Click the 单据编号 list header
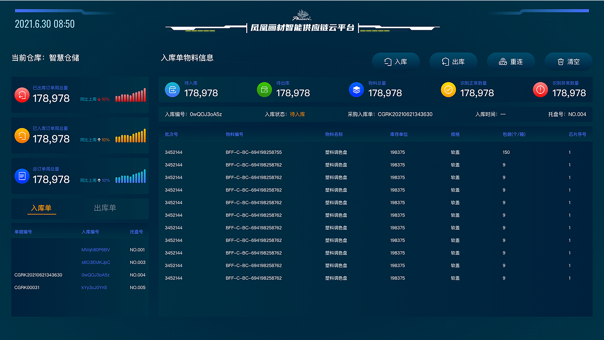 pyautogui.click(x=23, y=232)
